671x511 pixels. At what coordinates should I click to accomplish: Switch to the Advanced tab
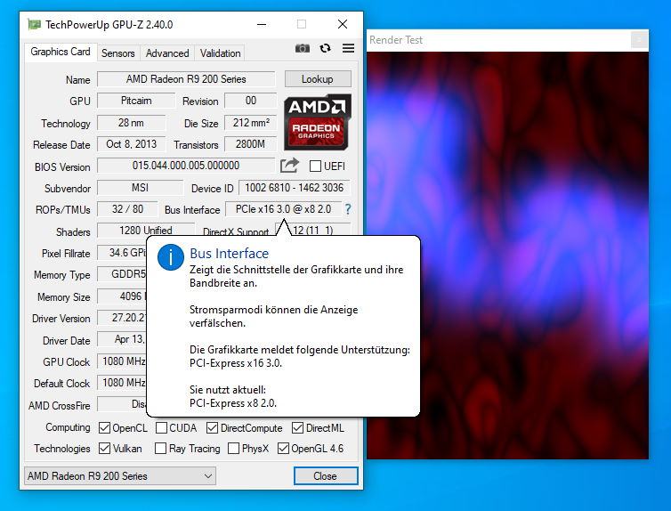coord(167,53)
